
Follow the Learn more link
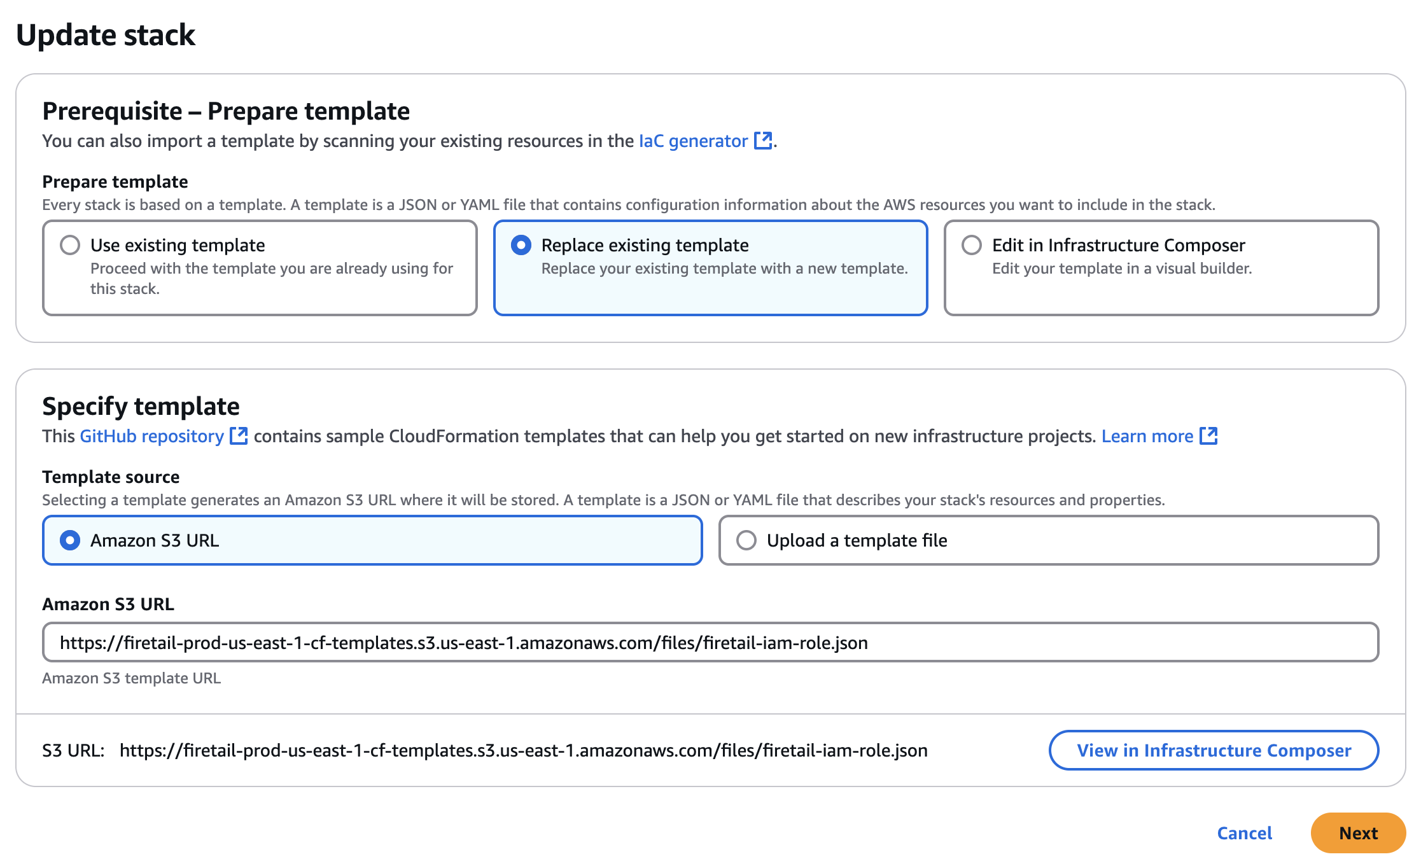(x=1147, y=436)
